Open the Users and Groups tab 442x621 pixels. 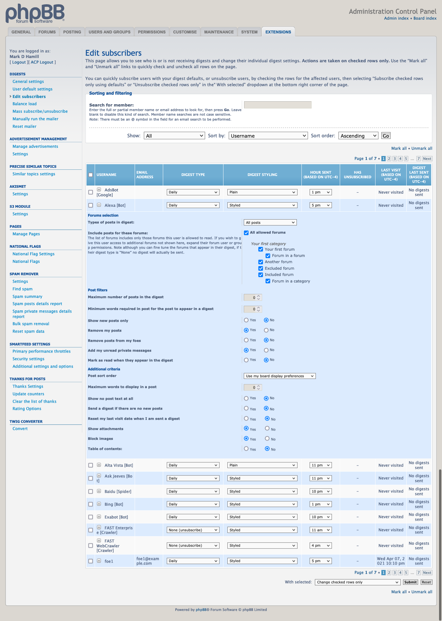[x=109, y=32]
